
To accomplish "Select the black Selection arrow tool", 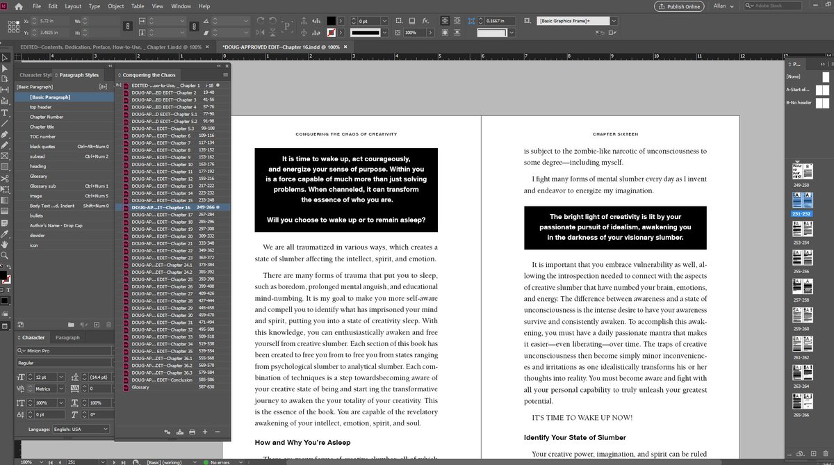I will 6,57.
